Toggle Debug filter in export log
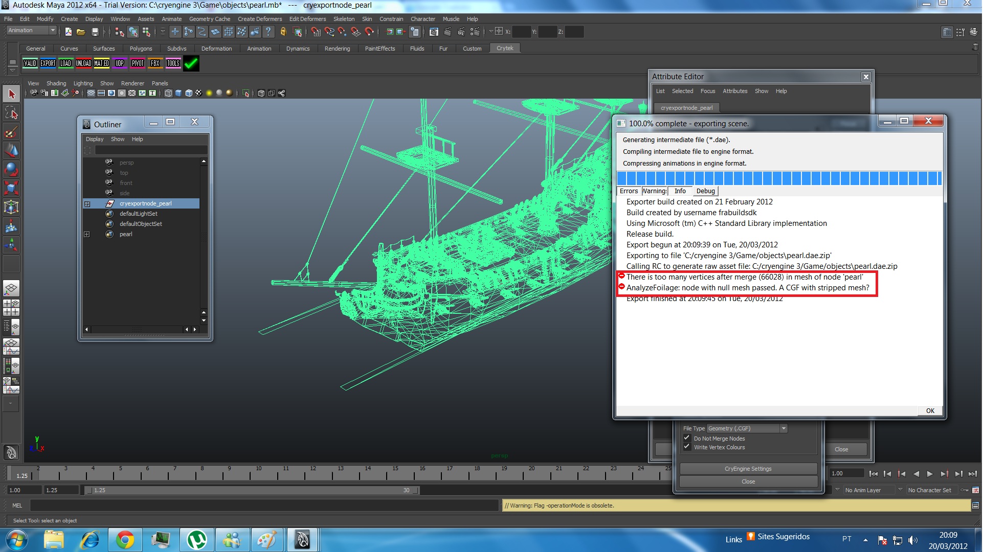The height and width of the screenshot is (552, 983). (705, 191)
